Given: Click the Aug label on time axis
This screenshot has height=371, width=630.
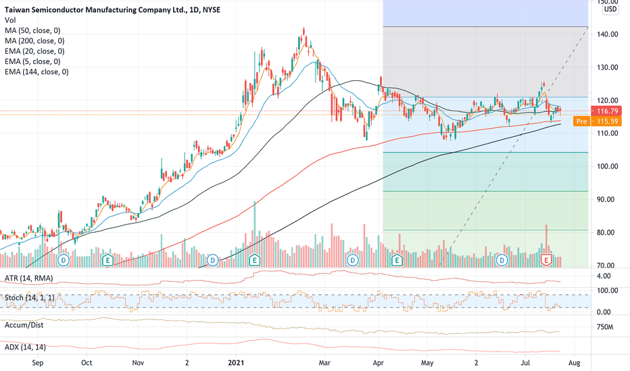Looking at the screenshot, I should tap(574, 363).
